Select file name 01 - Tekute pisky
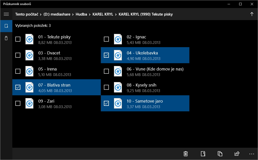The height and width of the screenshot is (160, 258). coord(55,37)
